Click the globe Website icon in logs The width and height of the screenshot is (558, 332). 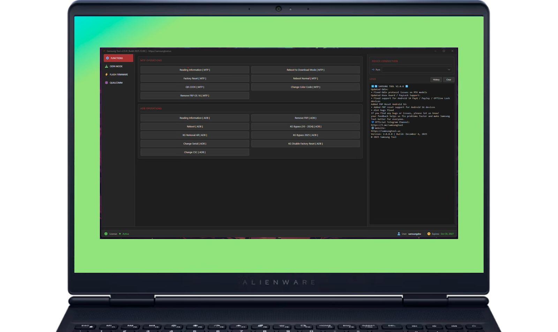(x=372, y=128)
